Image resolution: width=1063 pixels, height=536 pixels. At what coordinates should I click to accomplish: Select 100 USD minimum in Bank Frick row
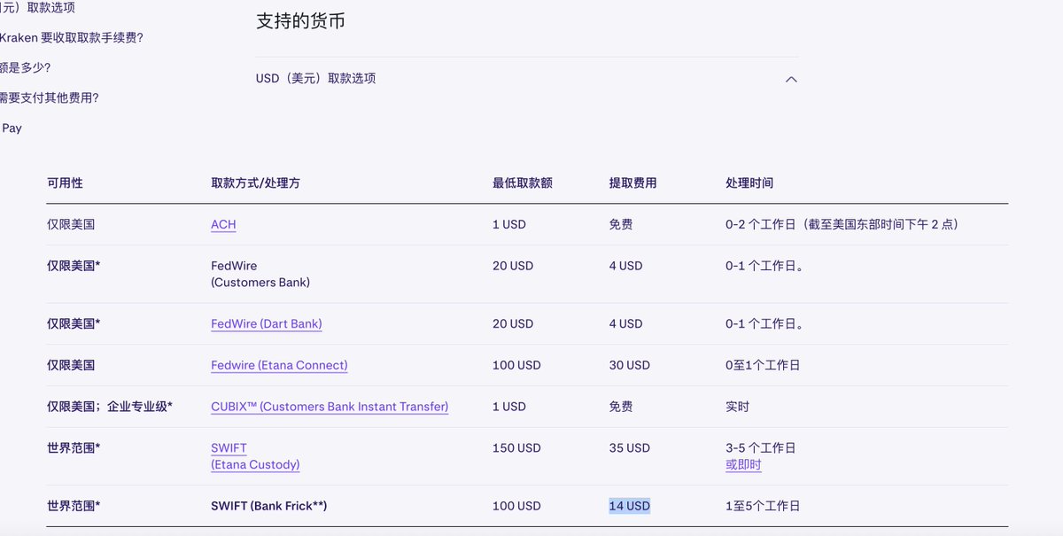point(516,506)
